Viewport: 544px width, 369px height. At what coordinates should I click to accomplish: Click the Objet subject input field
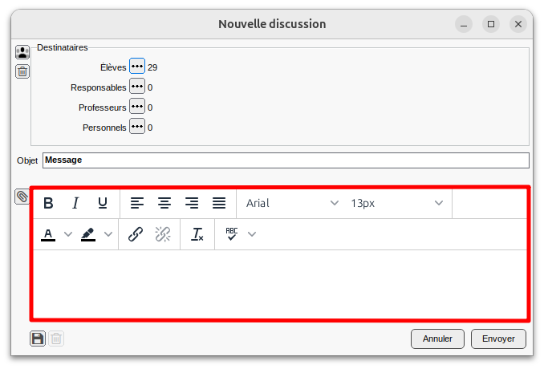click(286, 160)
